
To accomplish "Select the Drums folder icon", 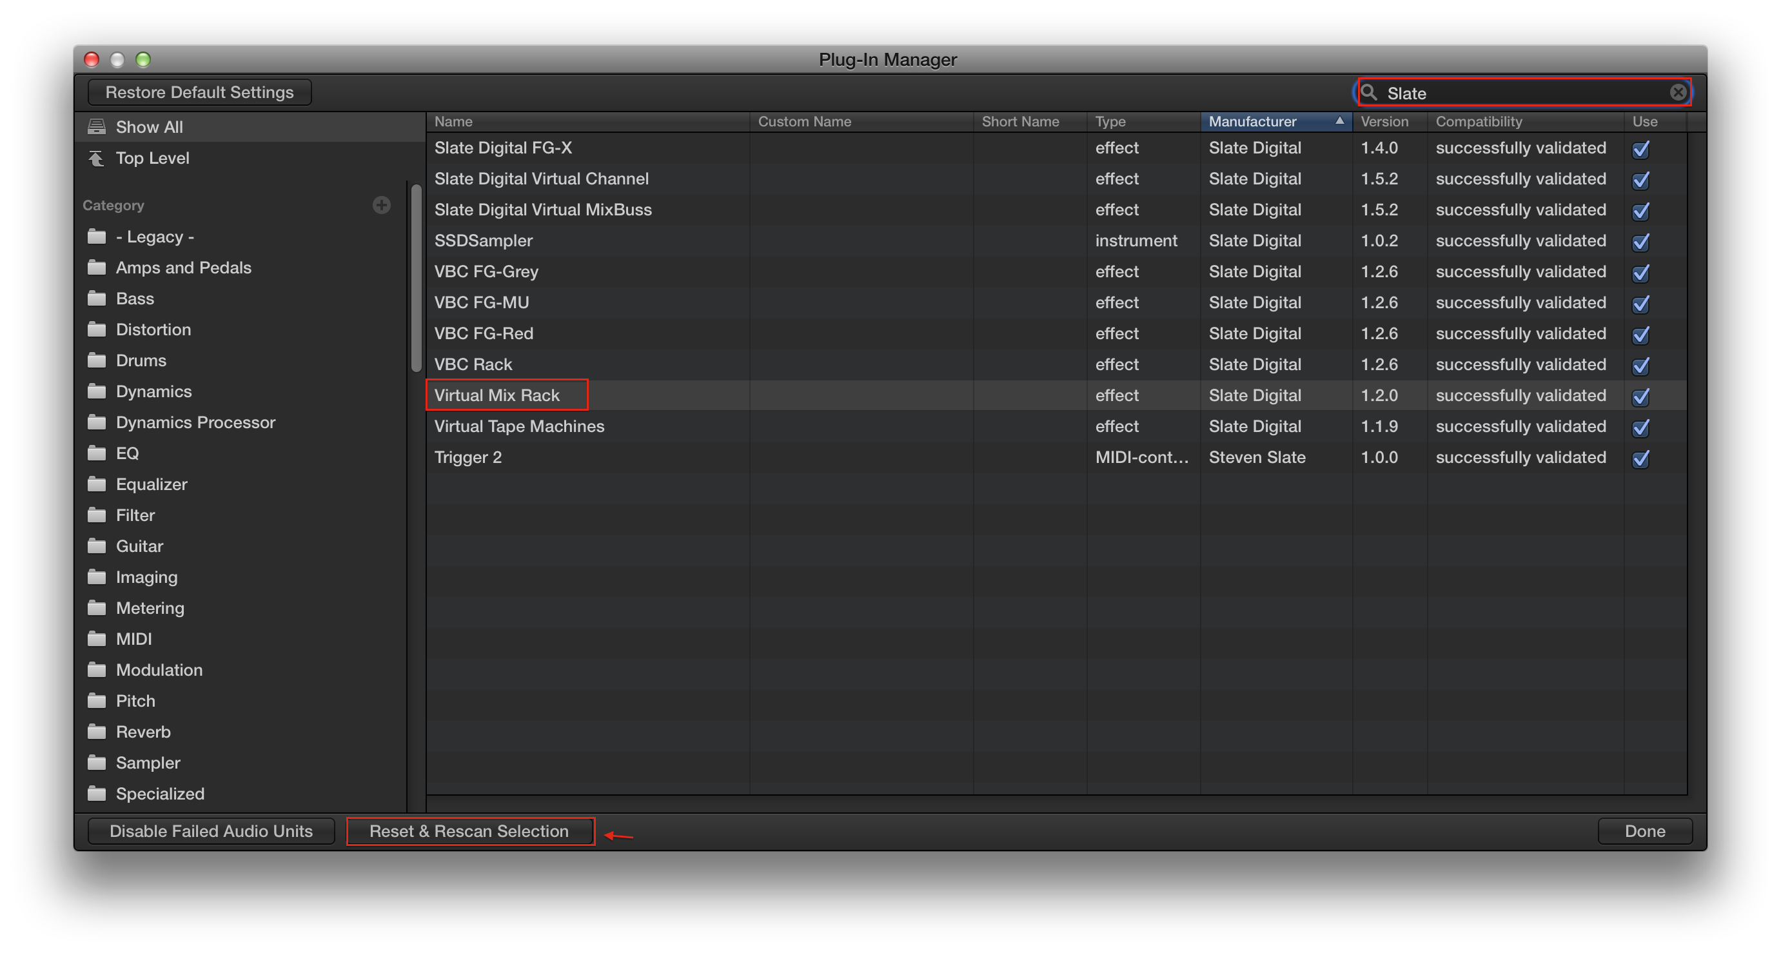I will [x=97, y=361].
